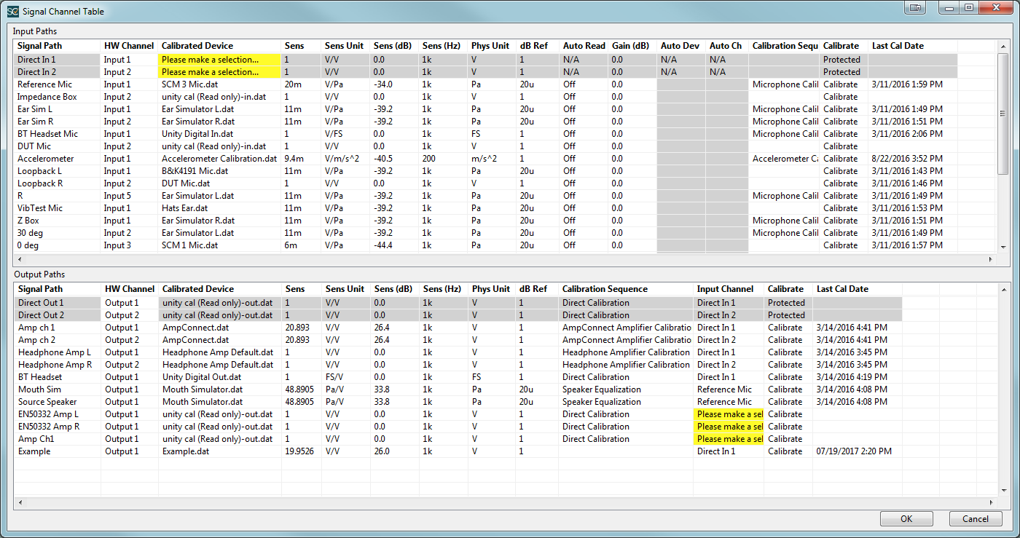
Task: Open Calibration Sequence cell for Mouth Sim
Action: pos(627,389)
